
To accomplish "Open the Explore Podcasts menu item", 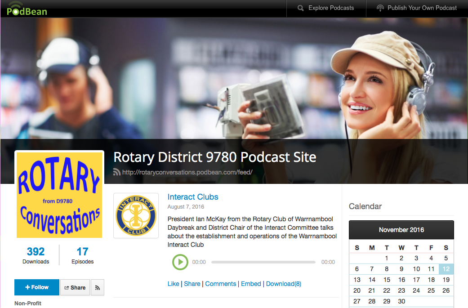I will 331,8.
